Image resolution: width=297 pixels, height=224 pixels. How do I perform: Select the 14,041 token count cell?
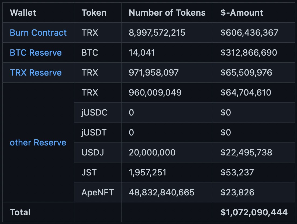click(142, 53)
